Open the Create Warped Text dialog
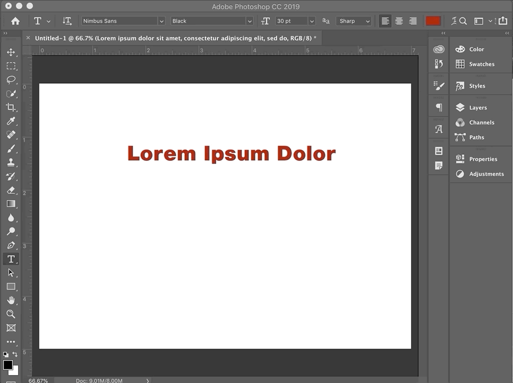Viewport: 513px width, 383px height. 454,21
